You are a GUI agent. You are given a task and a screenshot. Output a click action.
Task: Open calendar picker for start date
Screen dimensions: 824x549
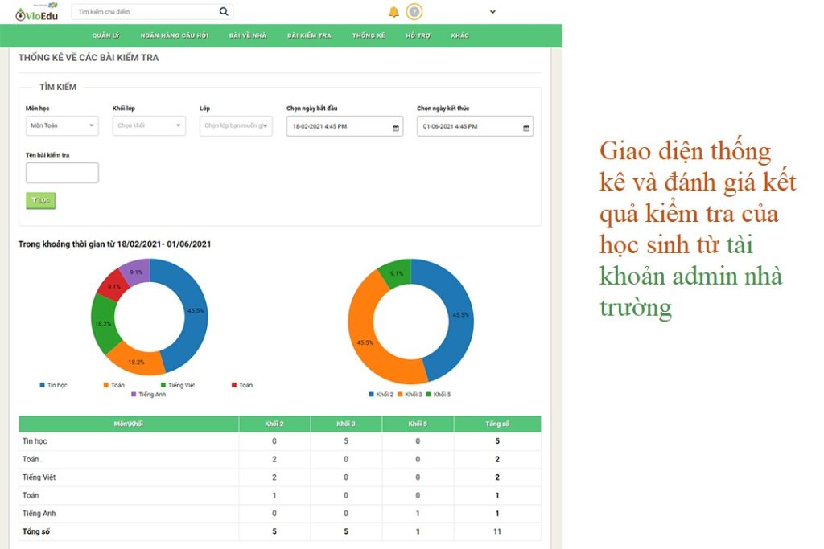pos(395,127)
